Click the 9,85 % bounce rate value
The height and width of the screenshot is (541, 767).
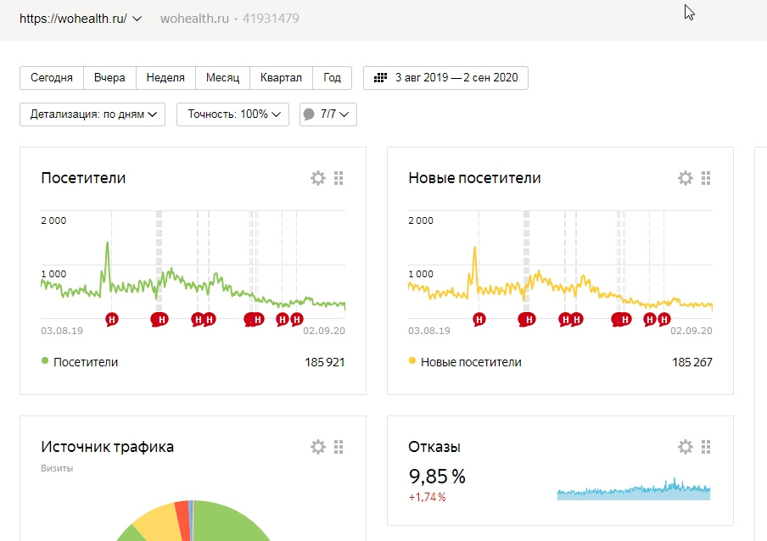tap(437, 477)
